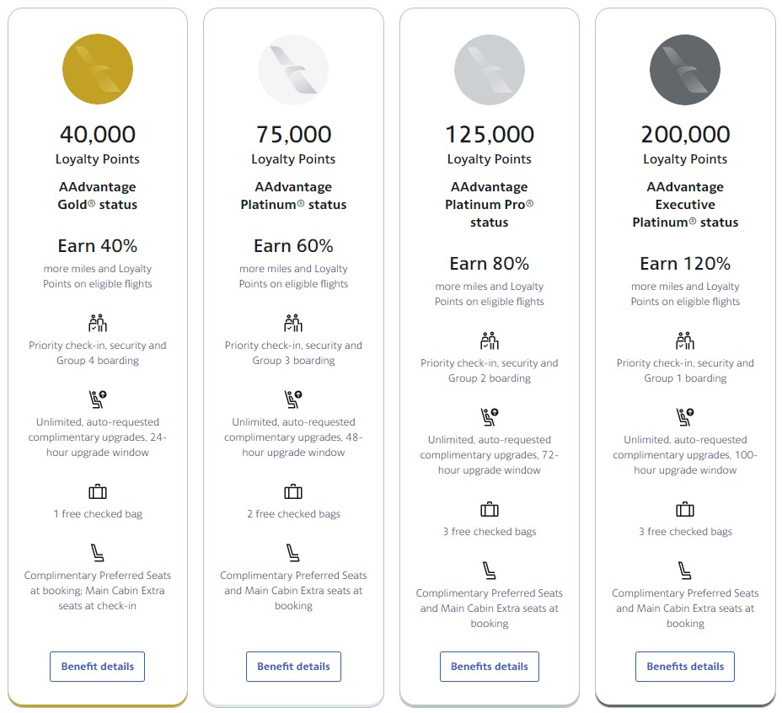Open Benefit details for Executive Platinum status
Image resolution: width=782 pixels, height=713 pixels.
coord(685,666)
